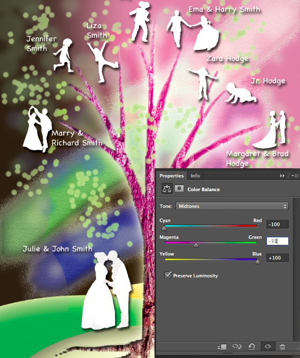The height and width of the screenshot is (358, 300).
Task: Click the 'Julie & John Smith' text on canvas
Action: [58, 249]
